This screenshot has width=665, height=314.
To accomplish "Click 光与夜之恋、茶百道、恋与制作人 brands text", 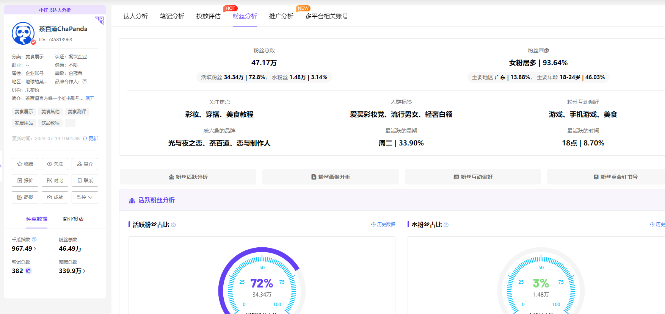I will [x=220, y=143].
